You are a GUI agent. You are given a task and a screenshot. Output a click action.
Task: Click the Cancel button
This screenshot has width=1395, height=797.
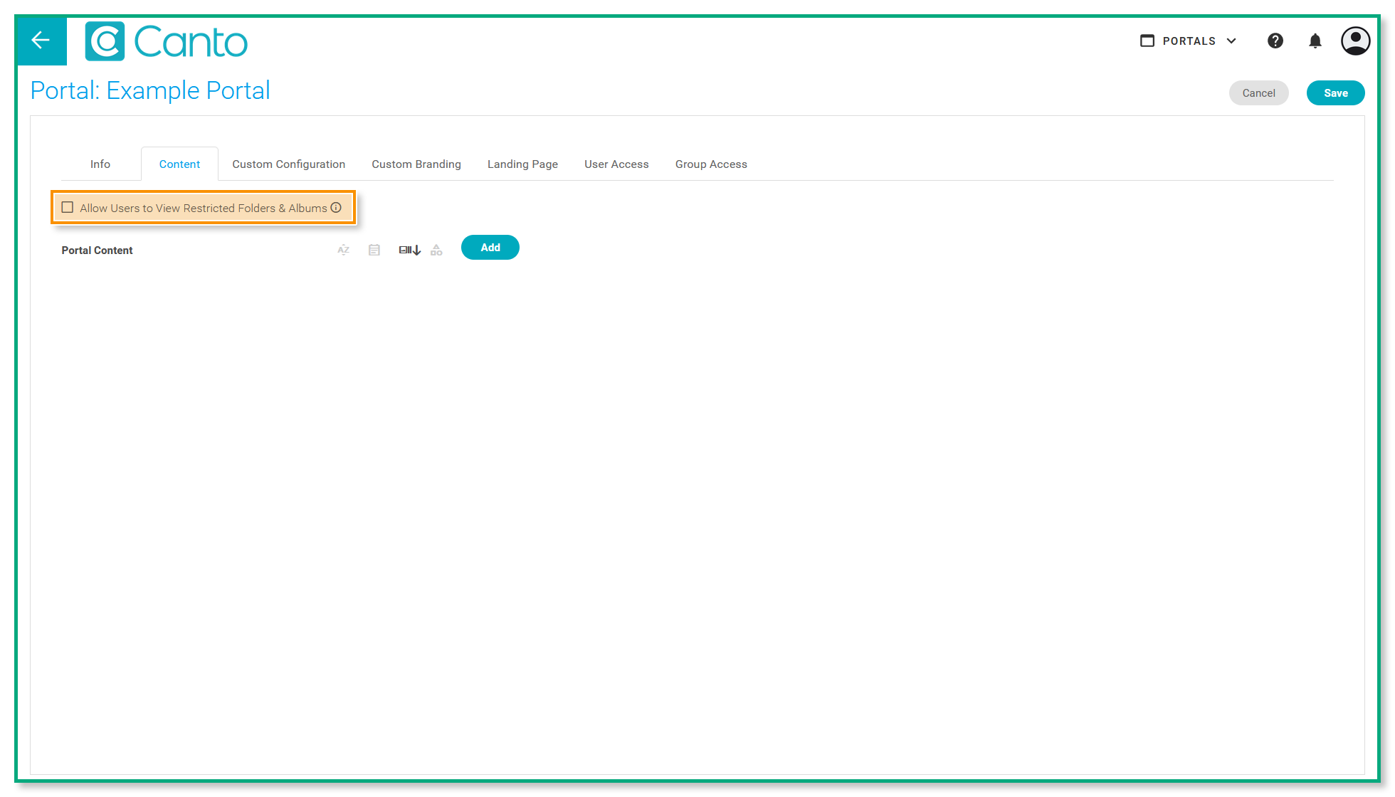(1258, 93)
